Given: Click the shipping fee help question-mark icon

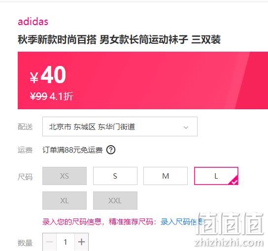Looking at the screenshot, I should coord(111,150).
